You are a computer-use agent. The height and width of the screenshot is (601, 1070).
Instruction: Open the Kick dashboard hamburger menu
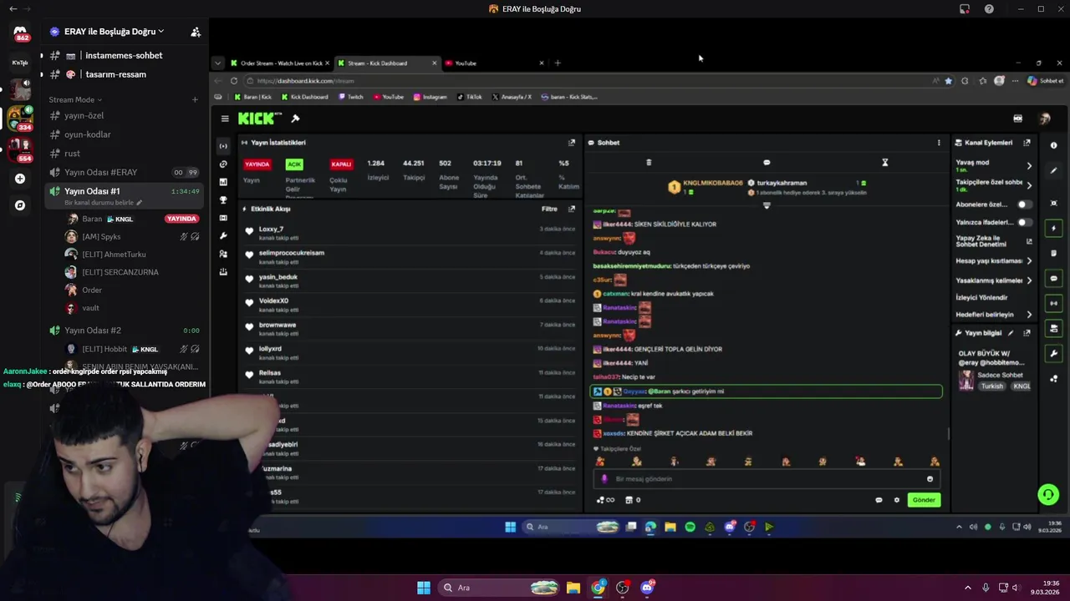pos(225,119)
